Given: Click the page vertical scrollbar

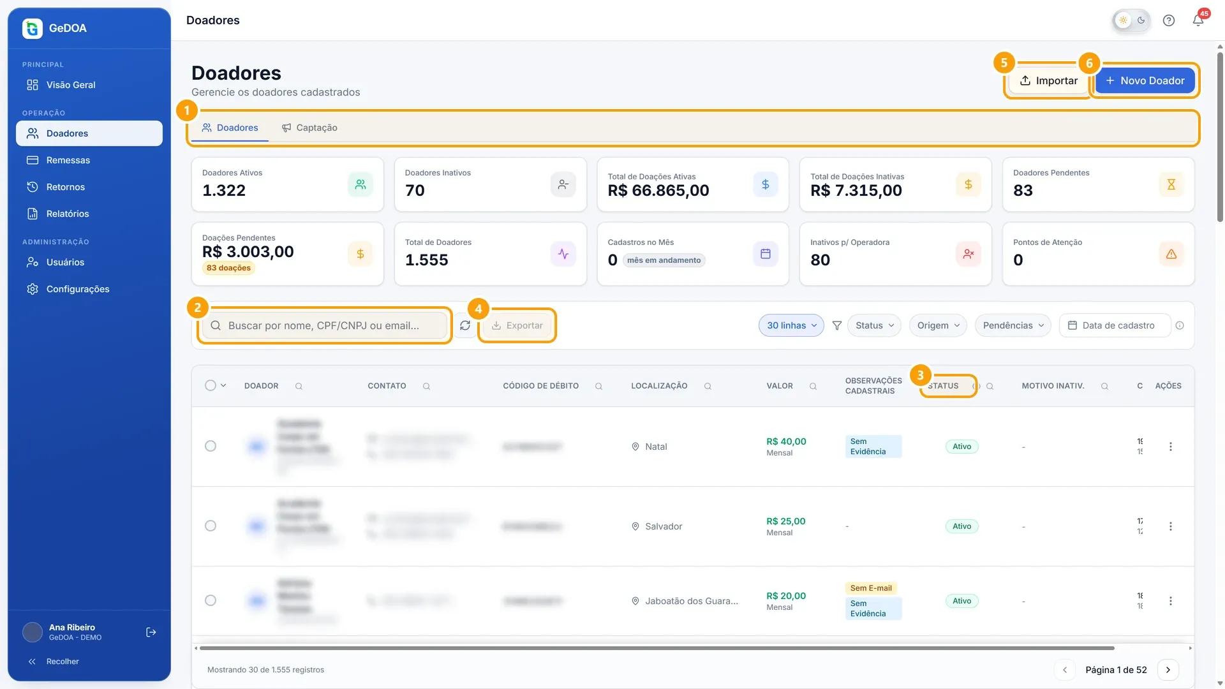Looking at the screenshot, I should 1220,137.
